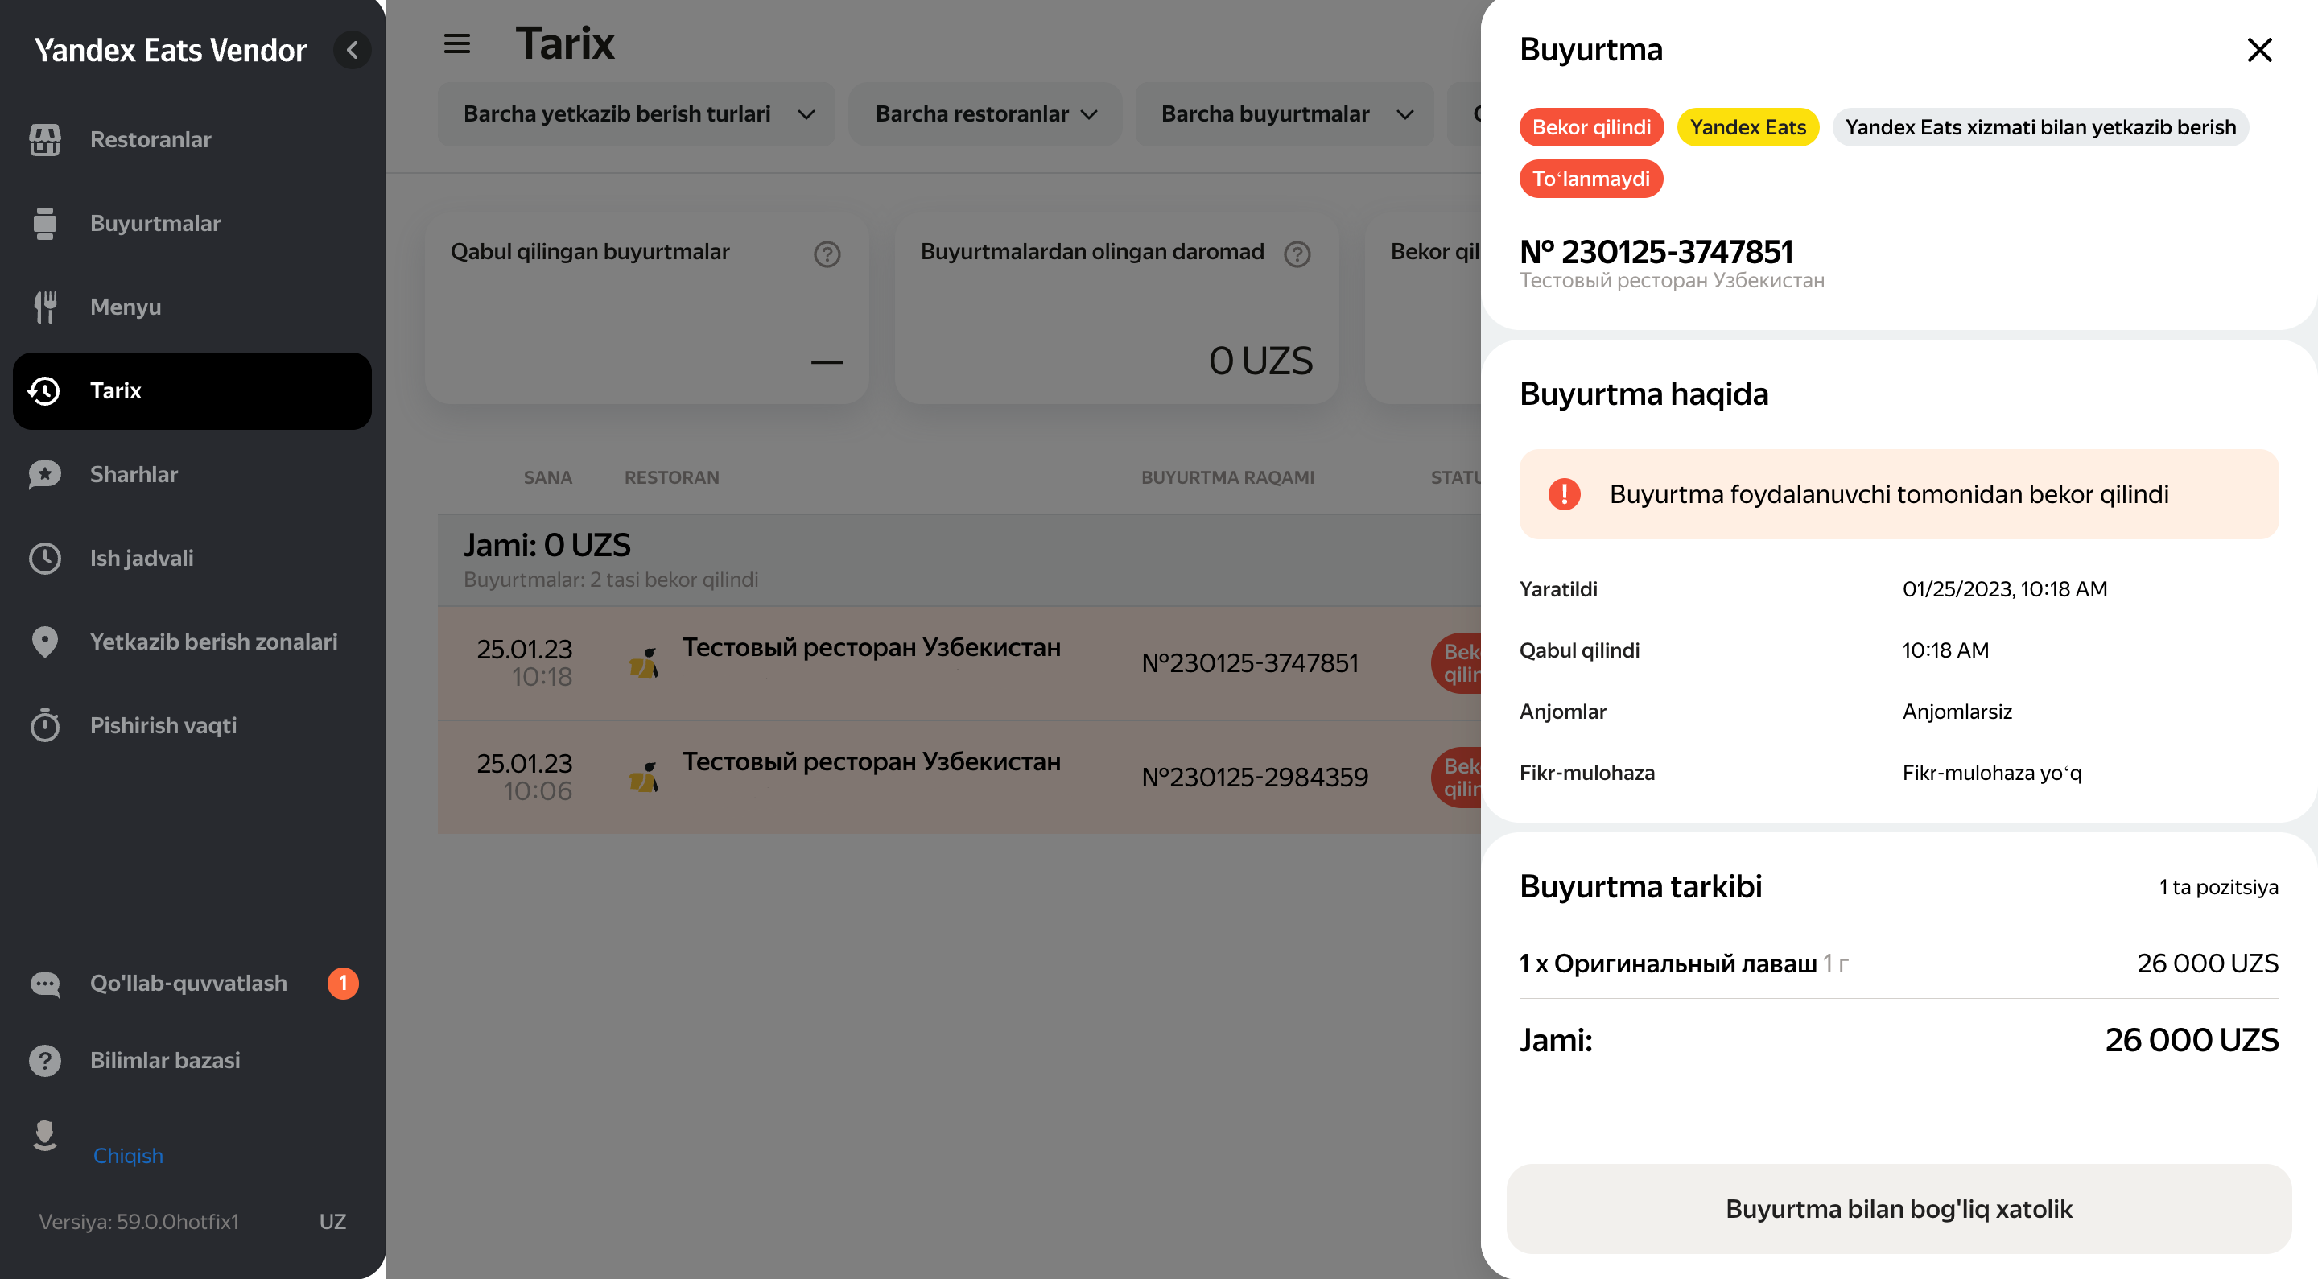Open Pishirish vaqti section
Image resolution: width=2318 pixels, height=1279 pixels.
(192, 725)
